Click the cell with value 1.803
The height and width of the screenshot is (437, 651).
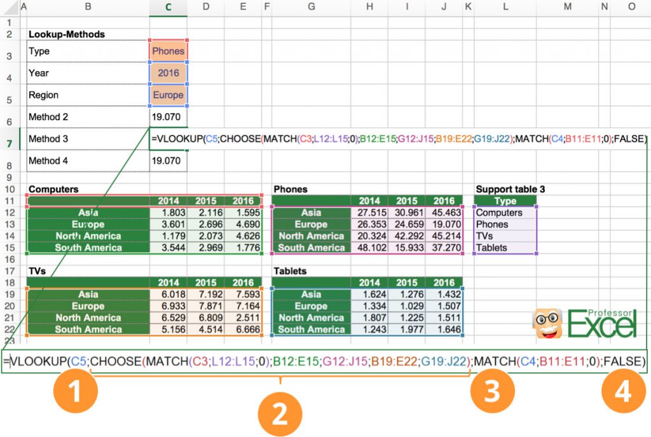point(168,213)
